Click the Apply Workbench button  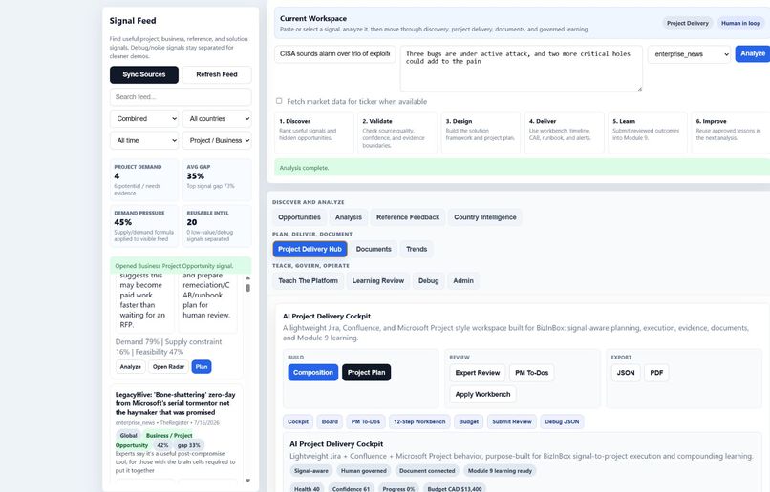482,394
